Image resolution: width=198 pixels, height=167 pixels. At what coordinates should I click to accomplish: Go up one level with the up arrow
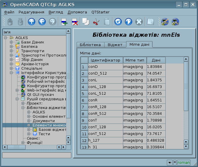[31, 22]
